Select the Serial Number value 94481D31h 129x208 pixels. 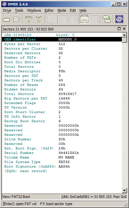click(x=69, y=153)
